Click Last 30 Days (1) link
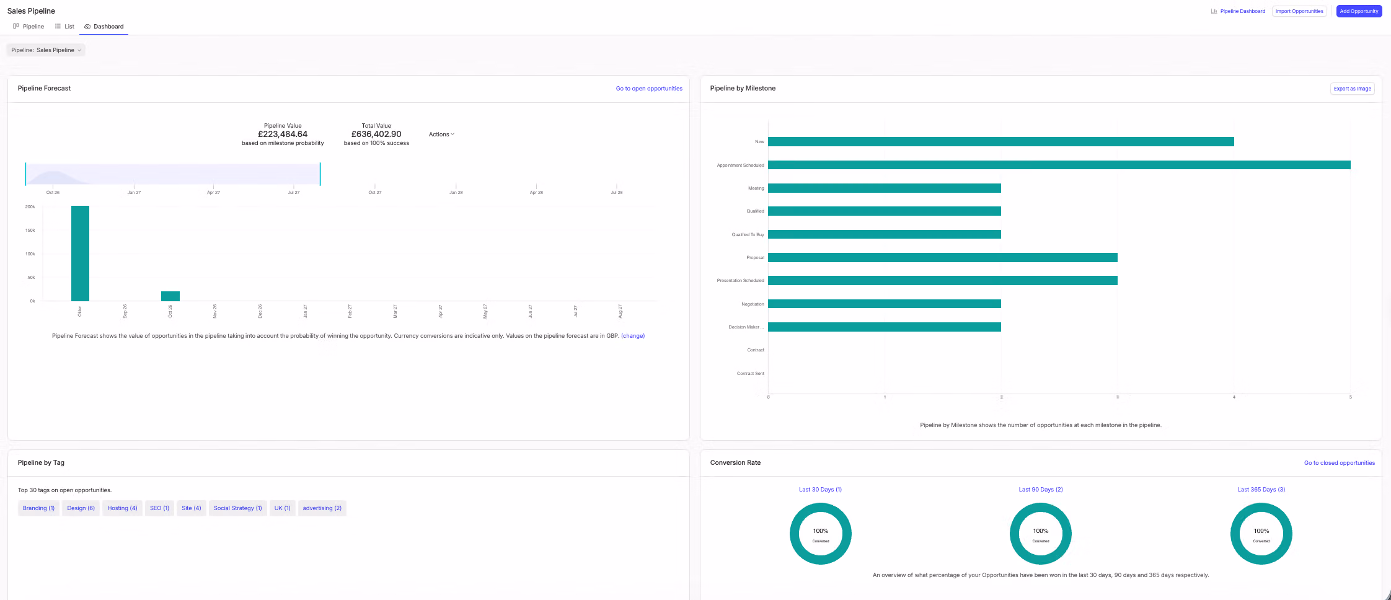Image resolution: width=1391 pixels, height=600 pixels. (x=820, y=490)
